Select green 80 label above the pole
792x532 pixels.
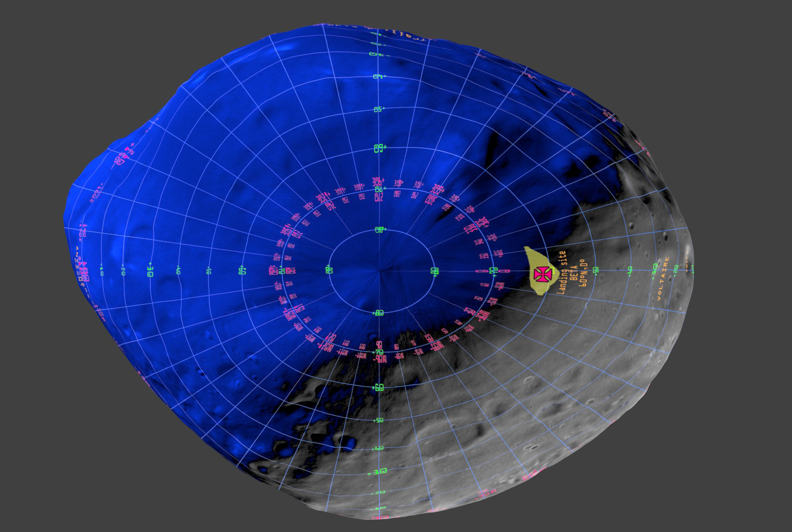click(379, 229)
